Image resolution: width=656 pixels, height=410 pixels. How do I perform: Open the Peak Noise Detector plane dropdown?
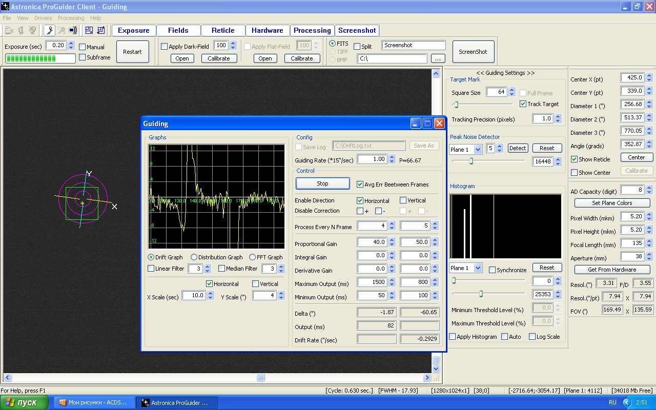pyautogui.click(x=478, y=149)
